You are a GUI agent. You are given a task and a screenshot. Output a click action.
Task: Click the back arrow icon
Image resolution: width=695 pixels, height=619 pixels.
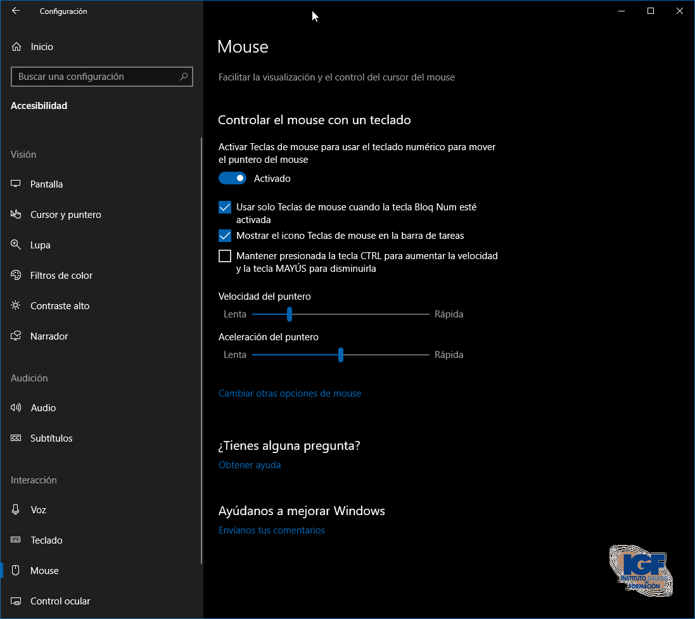pyautogui.click(x=16, y=11)
